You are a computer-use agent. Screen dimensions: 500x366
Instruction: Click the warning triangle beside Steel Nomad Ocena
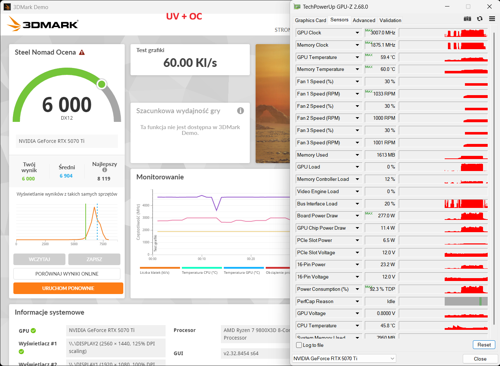click(x=82, y=52)
